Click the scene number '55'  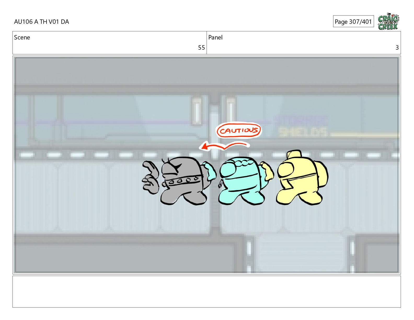tap(201, 48)
